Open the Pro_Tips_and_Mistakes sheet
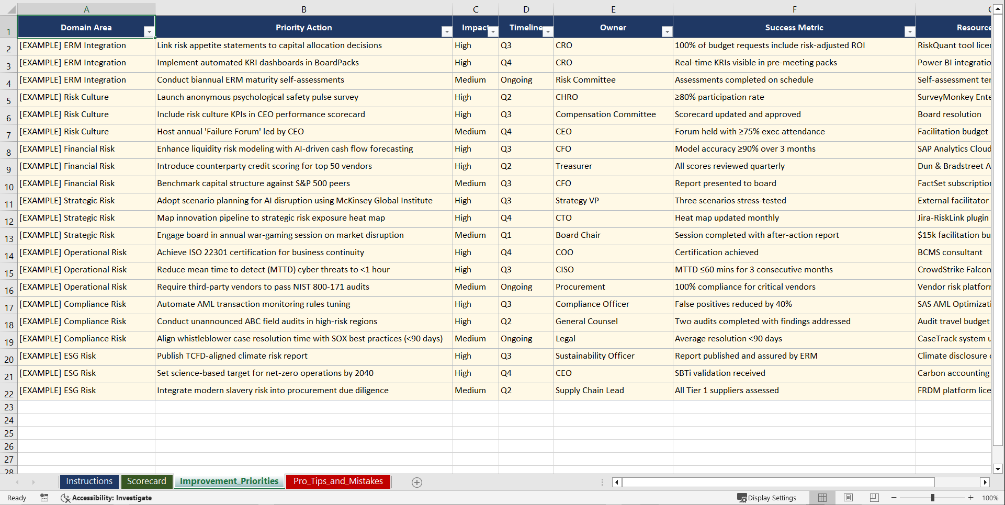The height and width of the screenshot is (505, 1005). 337,481
